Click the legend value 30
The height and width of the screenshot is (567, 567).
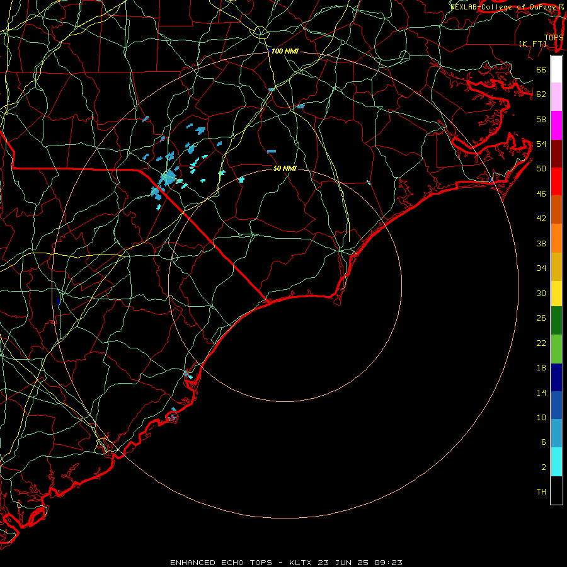541,293
